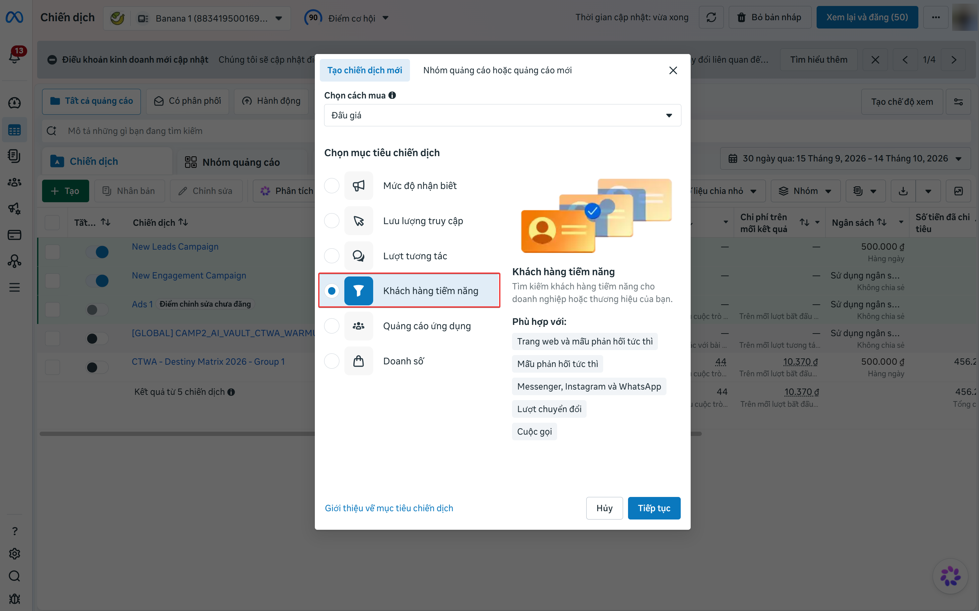Open Giới thiệu về mục tiêu chiến dịch link
This screenshot has height=611, width=979.
pos(389,508)
